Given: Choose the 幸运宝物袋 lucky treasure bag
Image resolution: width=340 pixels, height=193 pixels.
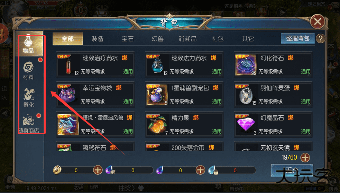Looking at the screenshot, I should click(x=95, y=94).
